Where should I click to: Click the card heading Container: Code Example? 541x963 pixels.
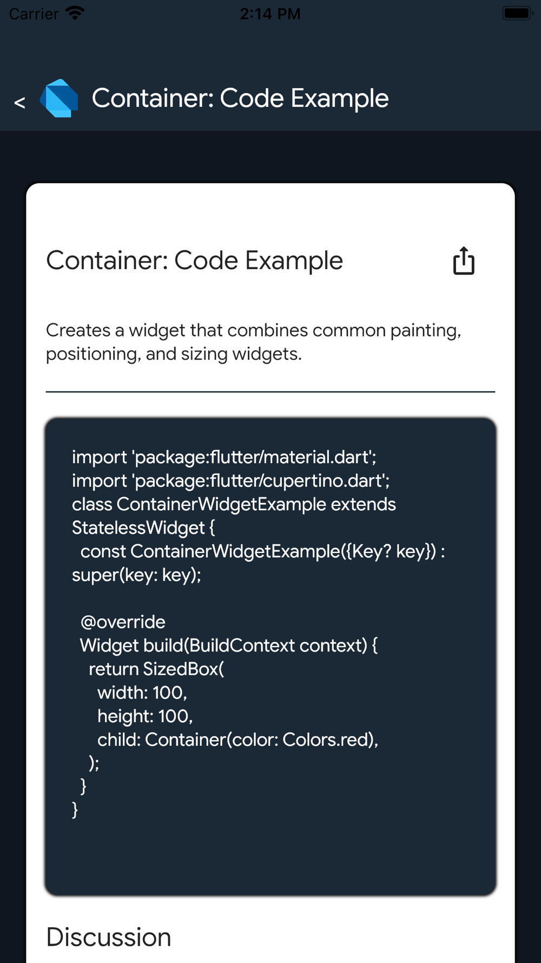(x=194, y=261)
